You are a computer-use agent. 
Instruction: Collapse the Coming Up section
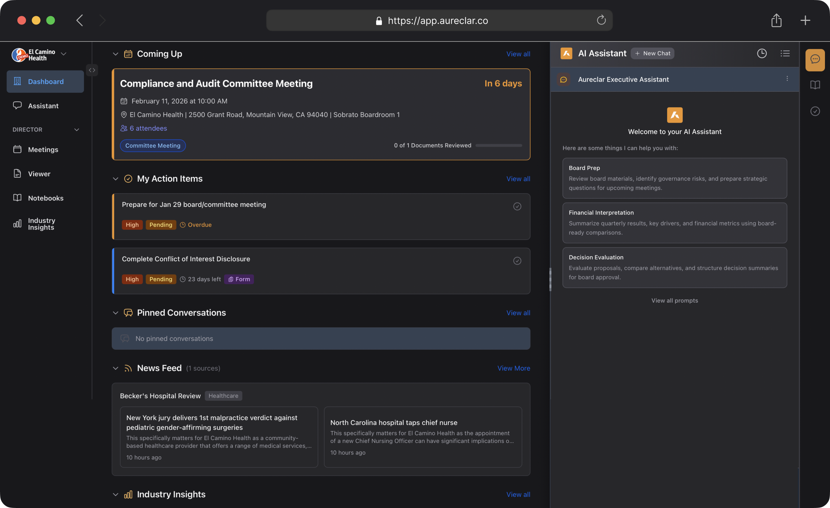[x=116, y=54]
